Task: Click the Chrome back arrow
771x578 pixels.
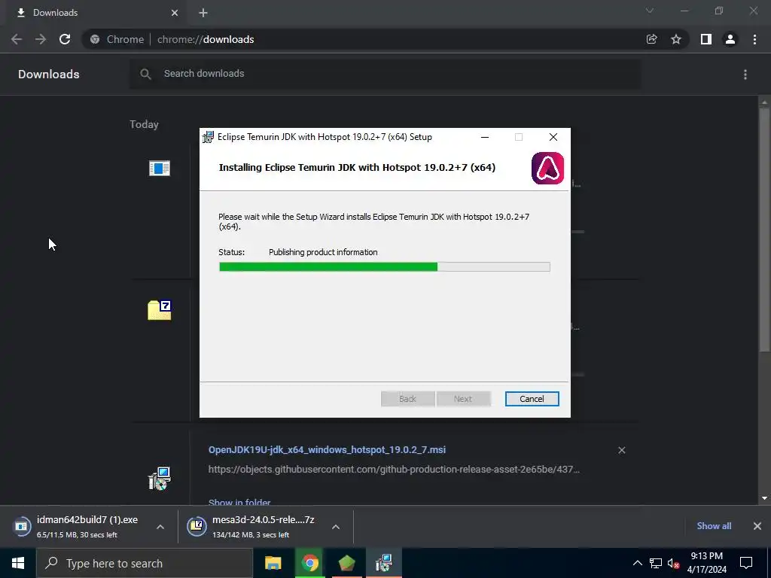Action: [17, 39]
